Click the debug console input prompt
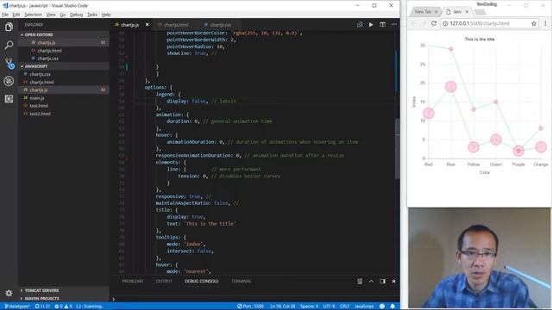This screenshot has height=310, width=552. click(255, 299)
